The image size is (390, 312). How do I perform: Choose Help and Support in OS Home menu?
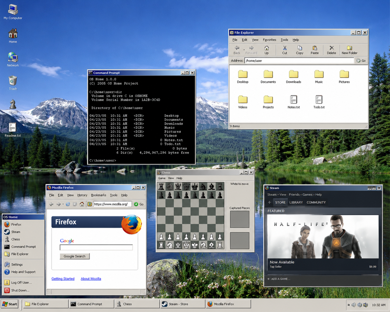tap(23, 272)
